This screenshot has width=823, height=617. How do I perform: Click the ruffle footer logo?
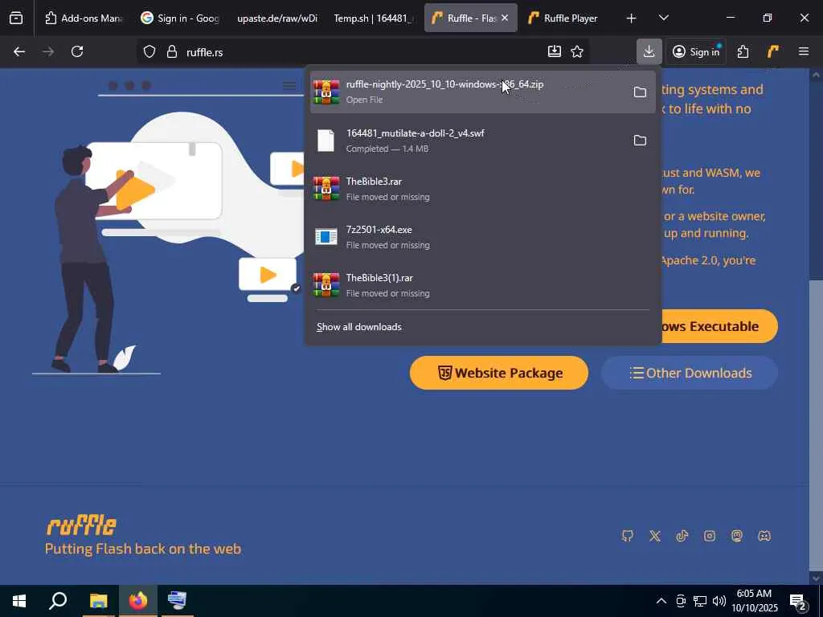coord(81,525)
